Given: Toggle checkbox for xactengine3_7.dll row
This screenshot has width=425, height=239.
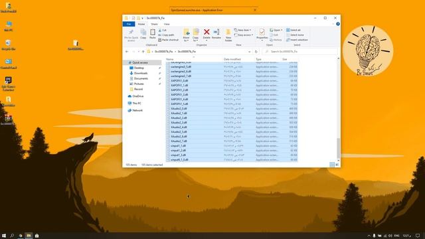Looking at the screenshot, I should click(x=168, y=76).
